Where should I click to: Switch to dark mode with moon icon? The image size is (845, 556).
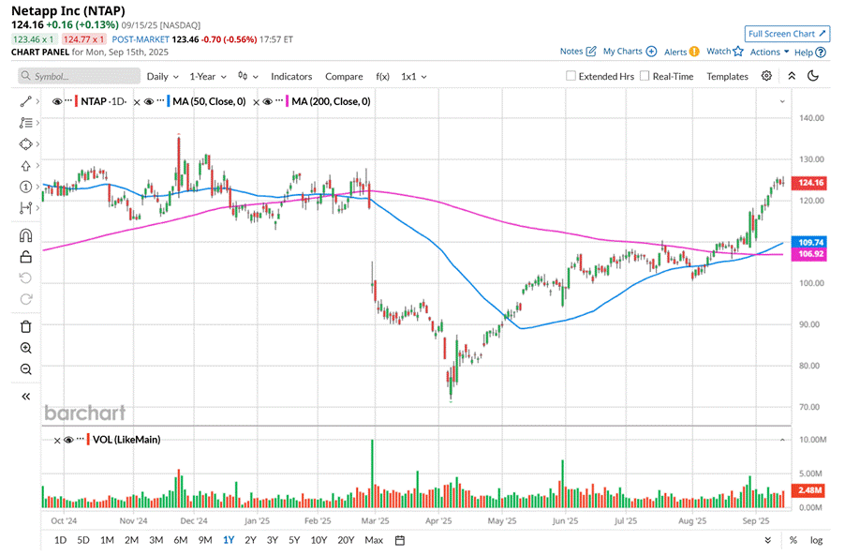point(813,76)
